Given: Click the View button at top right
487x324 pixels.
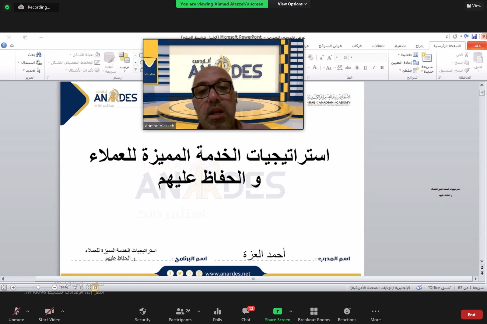Looking at the screenshot, I should pos(474,6).
